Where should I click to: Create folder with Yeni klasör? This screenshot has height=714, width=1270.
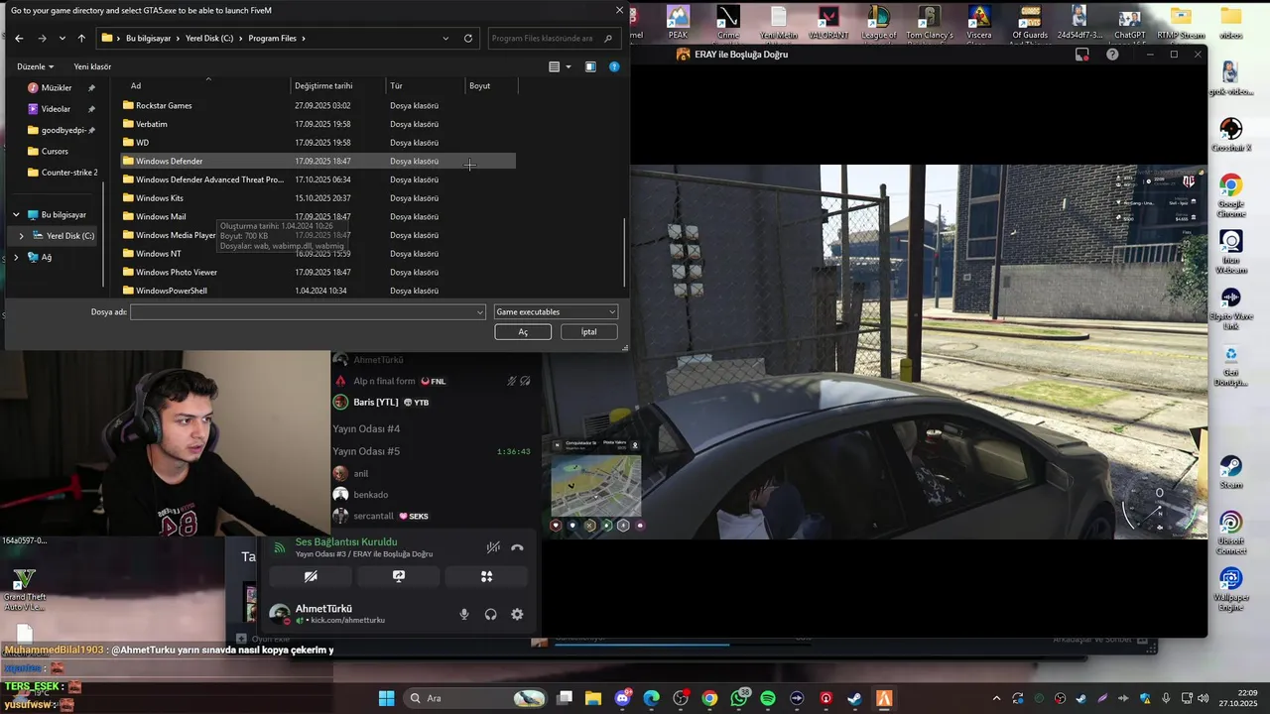[92, 66]
